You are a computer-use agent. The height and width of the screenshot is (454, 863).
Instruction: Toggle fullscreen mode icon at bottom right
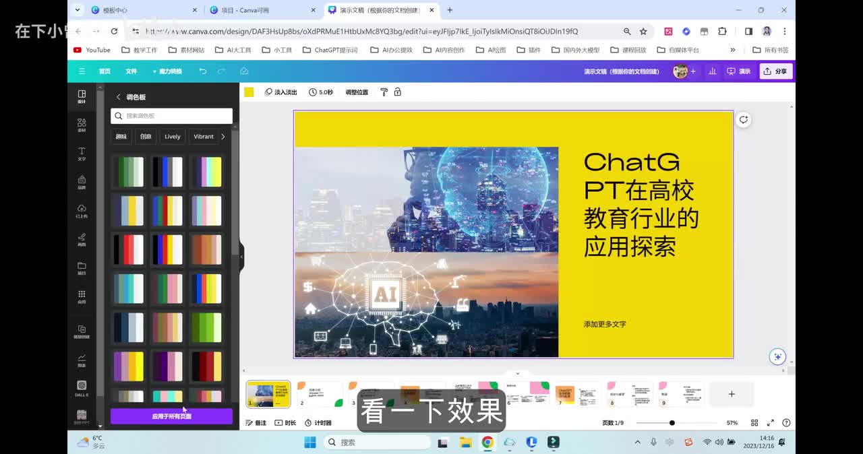click(771, 423)
